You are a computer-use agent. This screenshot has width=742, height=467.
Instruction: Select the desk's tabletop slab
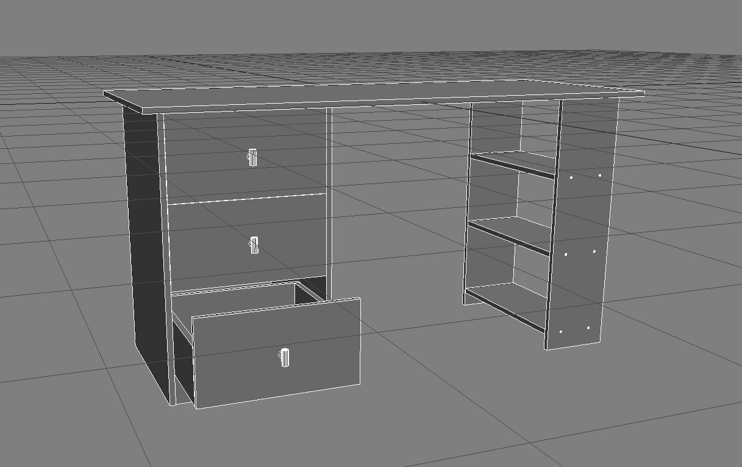click(x=374, y=96)
